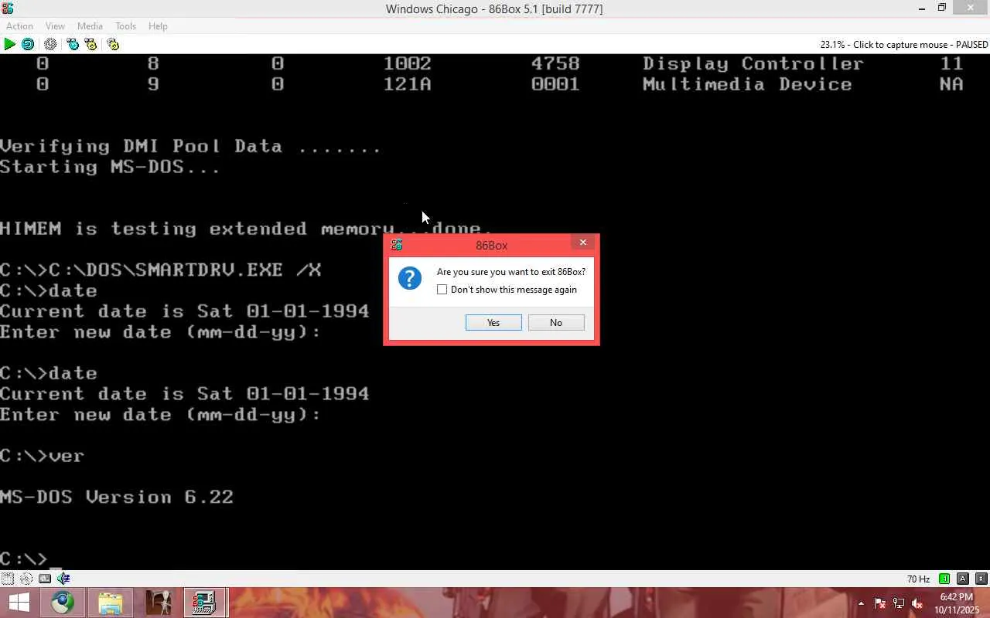Click the sound speaker status bar icon
The width and height of the screenshot is (990, 618).
(x=63, y=578)
